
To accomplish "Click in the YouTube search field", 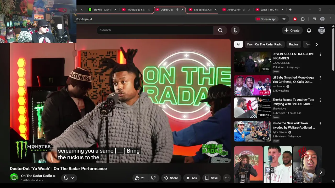I will coord(155,30).
